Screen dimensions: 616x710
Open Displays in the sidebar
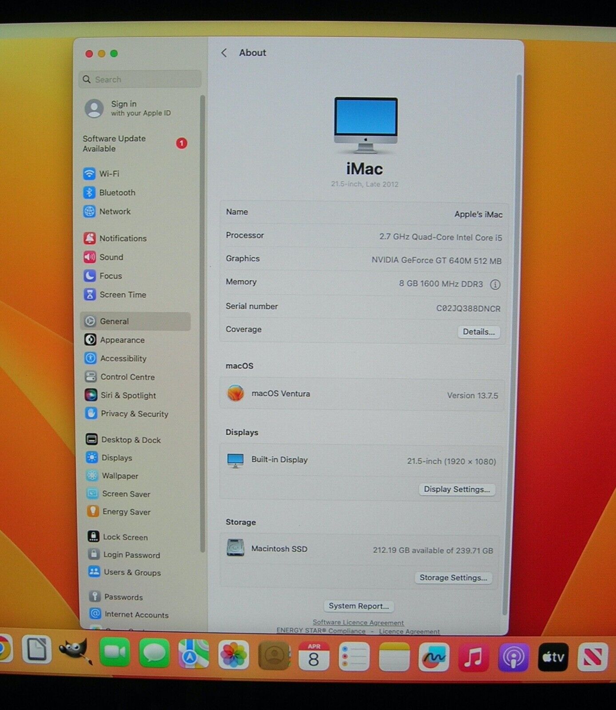point(109,458)
